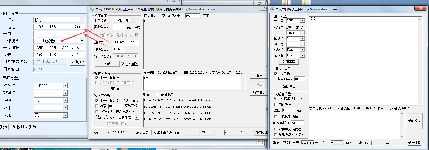Click the 目的IP input field 192.168.1.200
The image size is (429, 150).
click(x=125, y=43)
